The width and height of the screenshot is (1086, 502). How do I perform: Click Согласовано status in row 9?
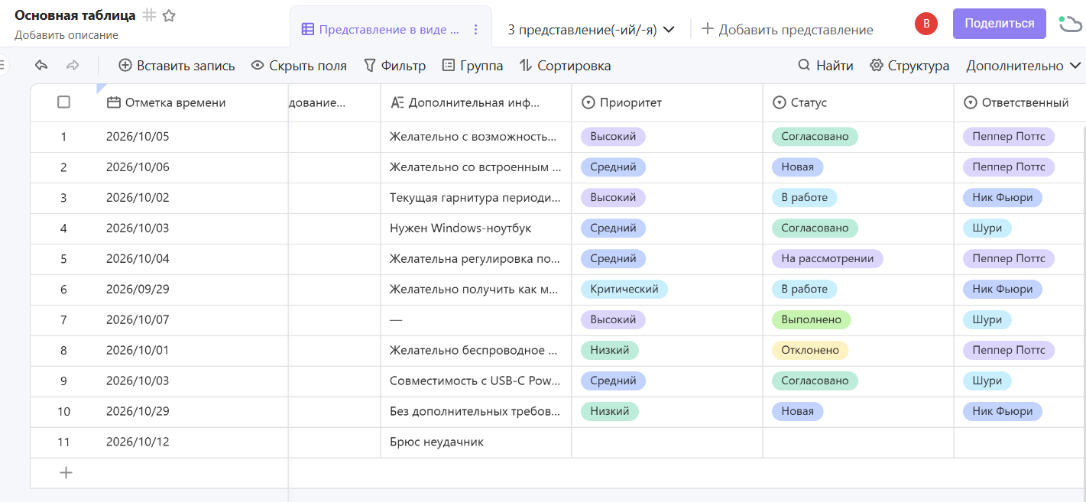[x=815, y=381]
